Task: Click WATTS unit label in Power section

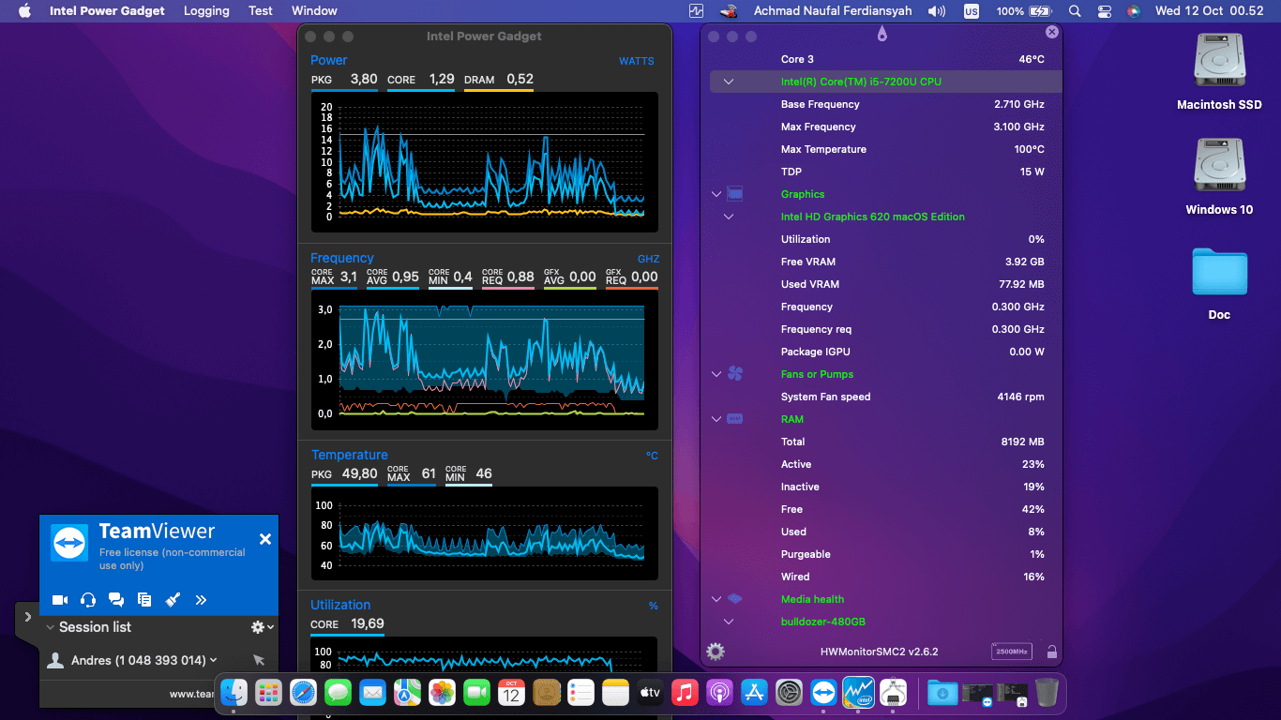Action: [x=637, y=61]
